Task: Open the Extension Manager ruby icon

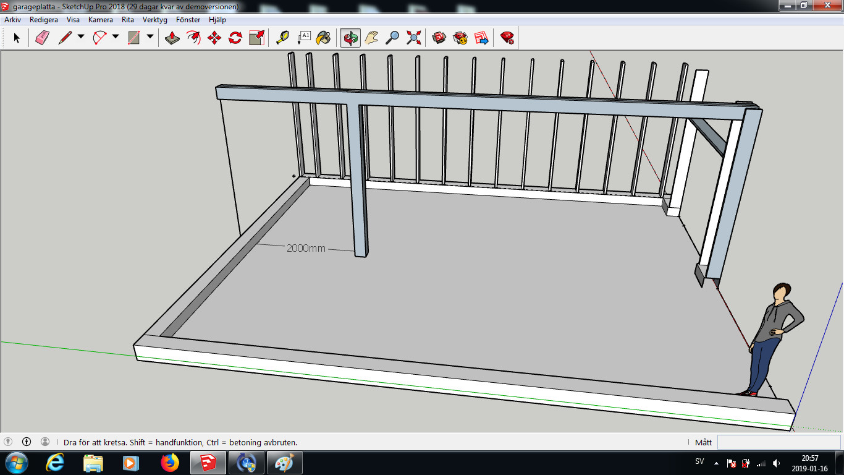Action: (x=507, y=38)
